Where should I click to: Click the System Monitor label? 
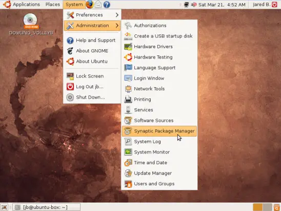point(152,152)
